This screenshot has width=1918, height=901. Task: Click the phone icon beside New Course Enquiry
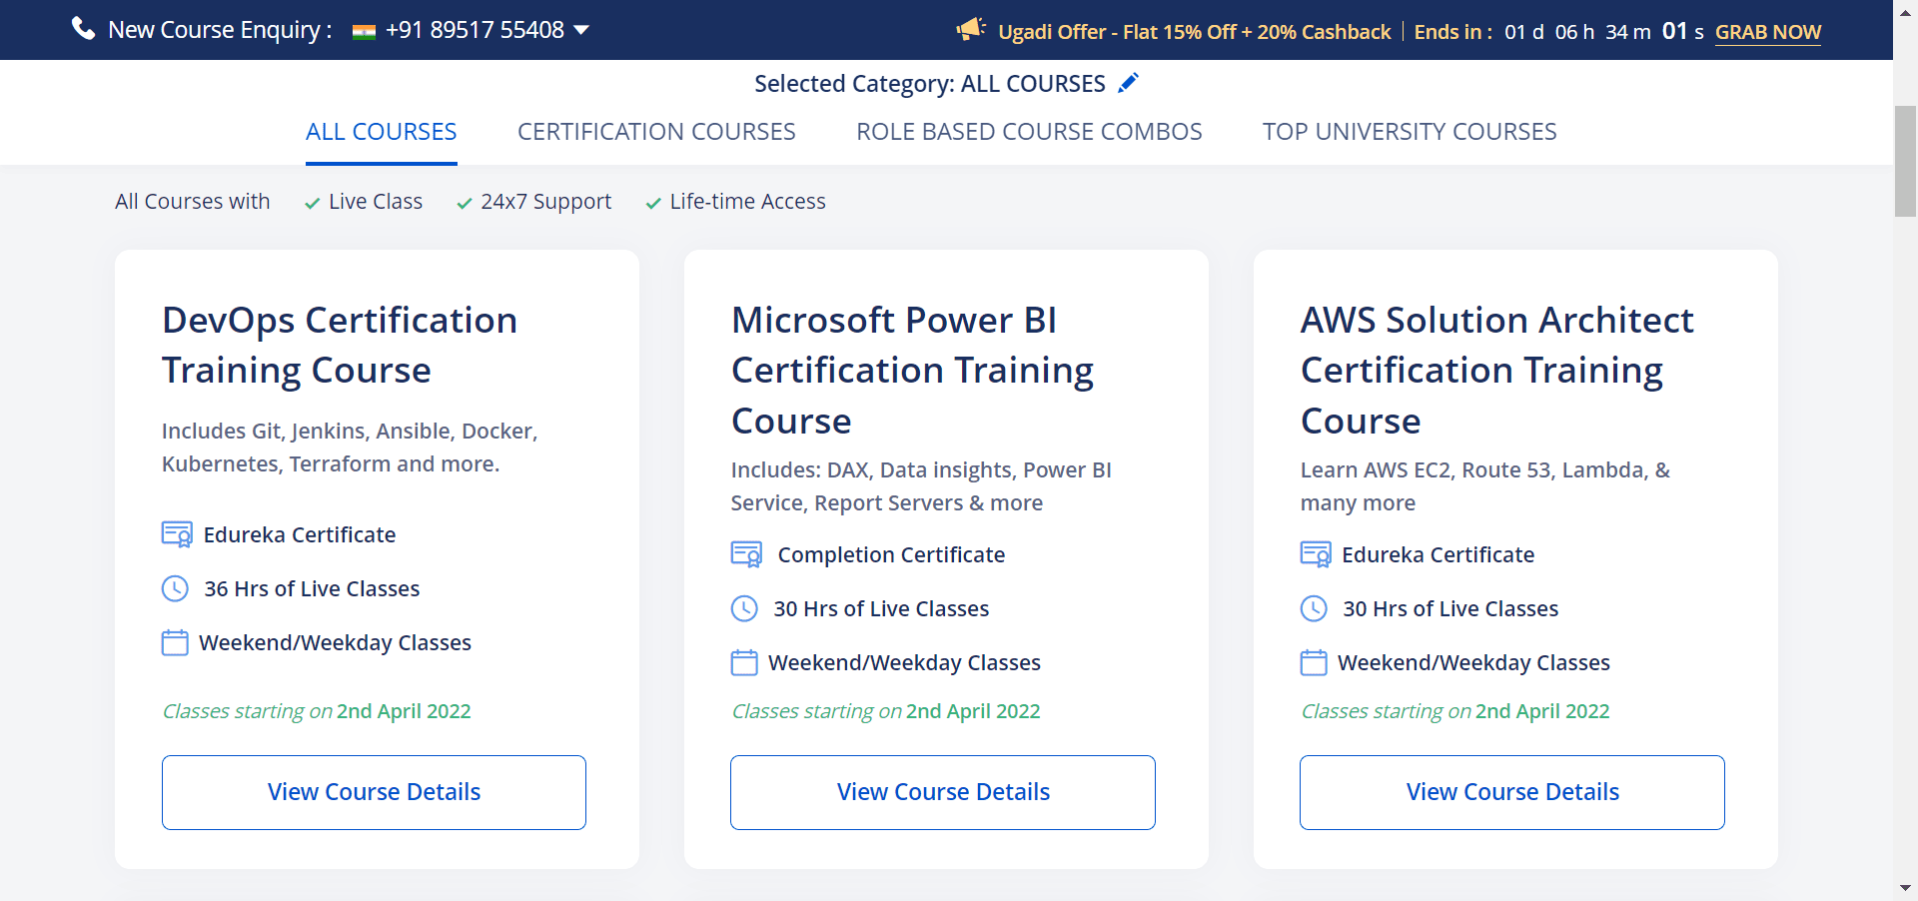(x=83, y=29)
